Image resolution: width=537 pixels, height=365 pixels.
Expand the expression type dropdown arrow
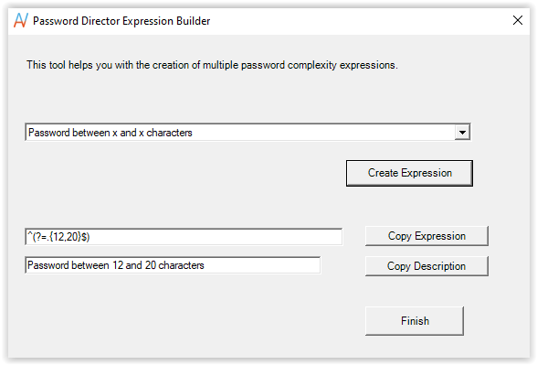462,133
